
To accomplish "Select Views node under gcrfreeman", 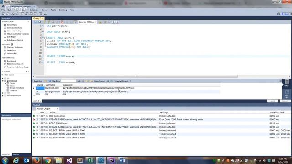I will (12, 86).
